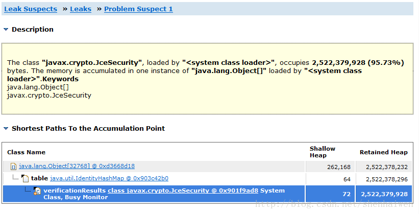Click the table field row tree connector
419x214 pixels.
click(x=15, y=177)
